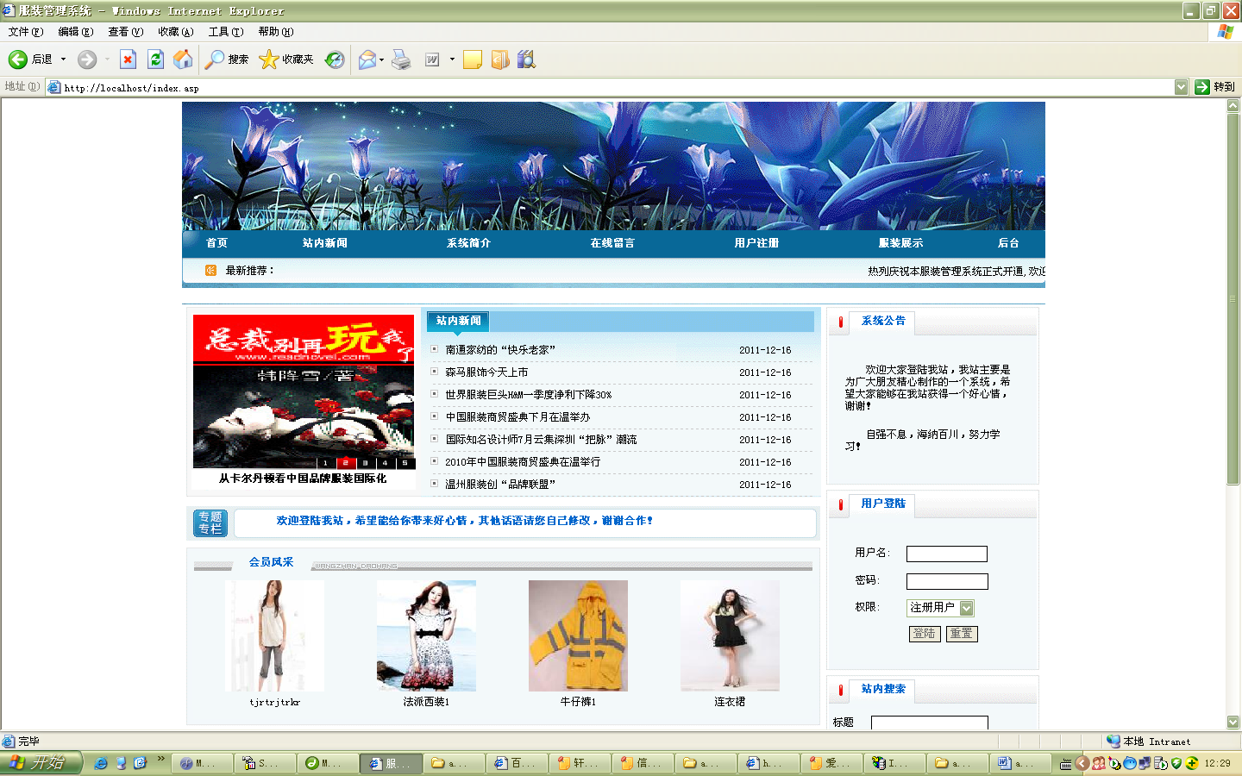
Task: Refresh the page with the toolbar icon
Action: (x=155, y=59)
